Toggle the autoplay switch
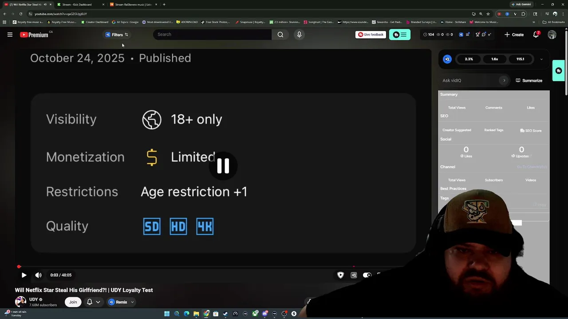Viewport: 568px width, 319px height. [367, 275]
